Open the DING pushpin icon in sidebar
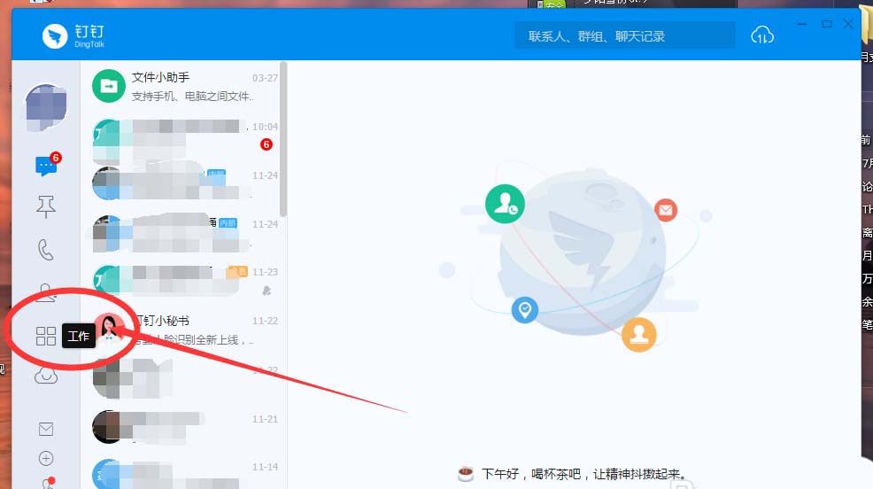This screenshot has height=489, width=873. 45,207
